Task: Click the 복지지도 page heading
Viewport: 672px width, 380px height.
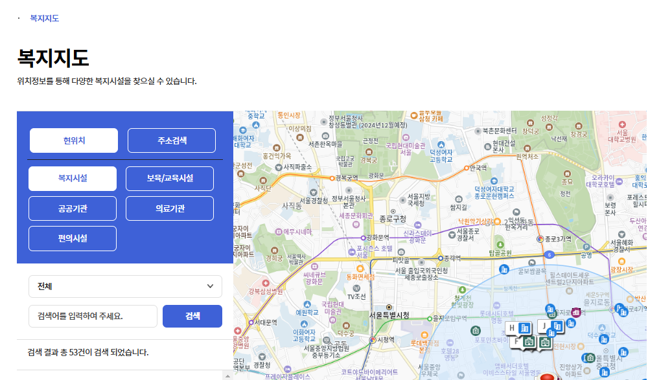Action: (x=52, y=58)
